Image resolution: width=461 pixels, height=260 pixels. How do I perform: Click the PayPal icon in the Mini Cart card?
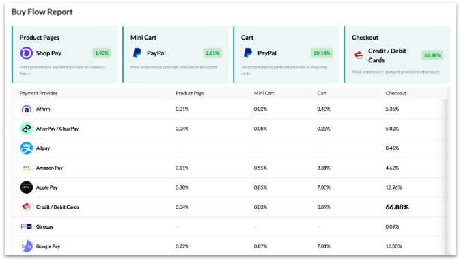pos(137,53)
